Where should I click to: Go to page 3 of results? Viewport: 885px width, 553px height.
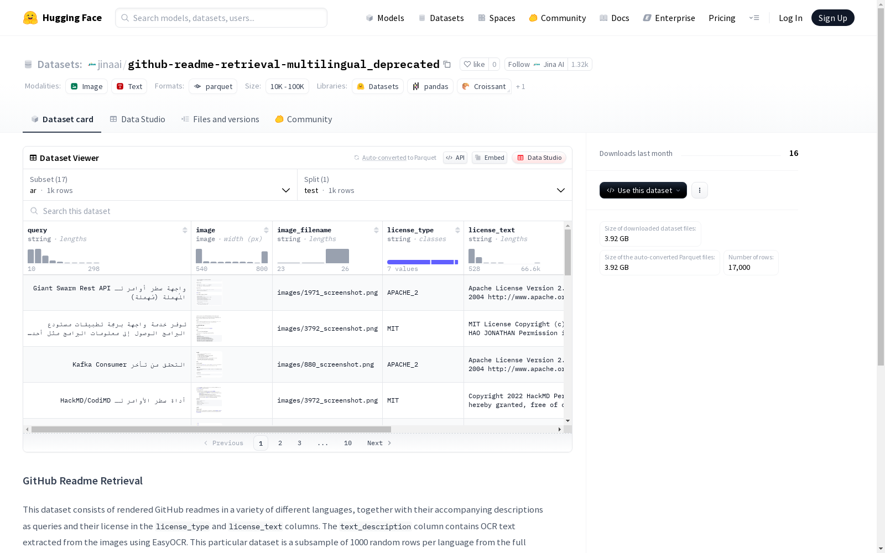[x=300, y=443]
